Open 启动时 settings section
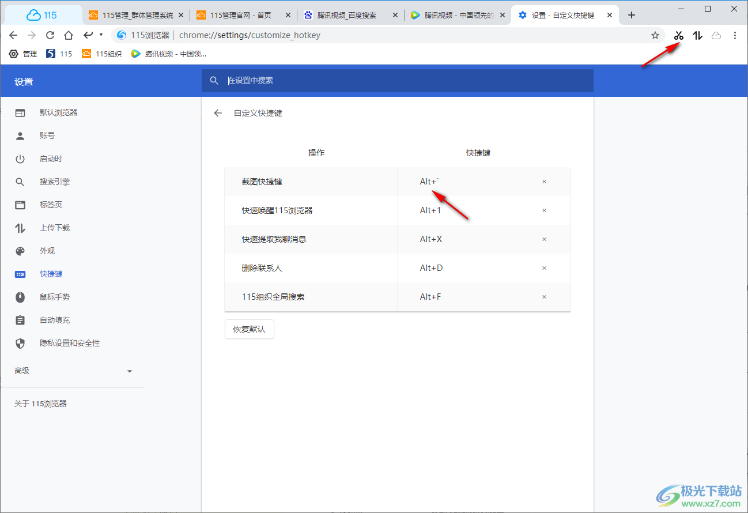Image resolution: width=748 pixels, height=513 pixels. (x=51, y=159)
